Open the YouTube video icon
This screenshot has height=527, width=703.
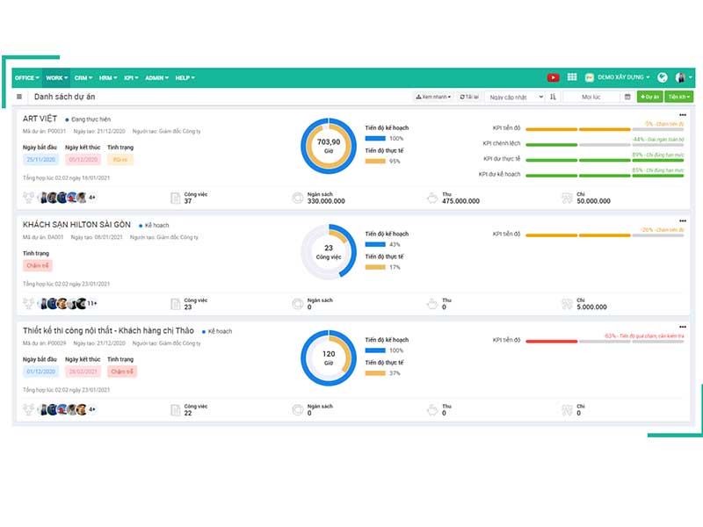[x=553, y=77]
